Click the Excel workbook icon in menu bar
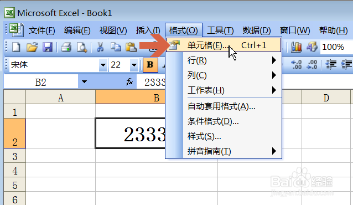Image resolution: width=353 pixels, height=205 pixels. pos(17,30)
